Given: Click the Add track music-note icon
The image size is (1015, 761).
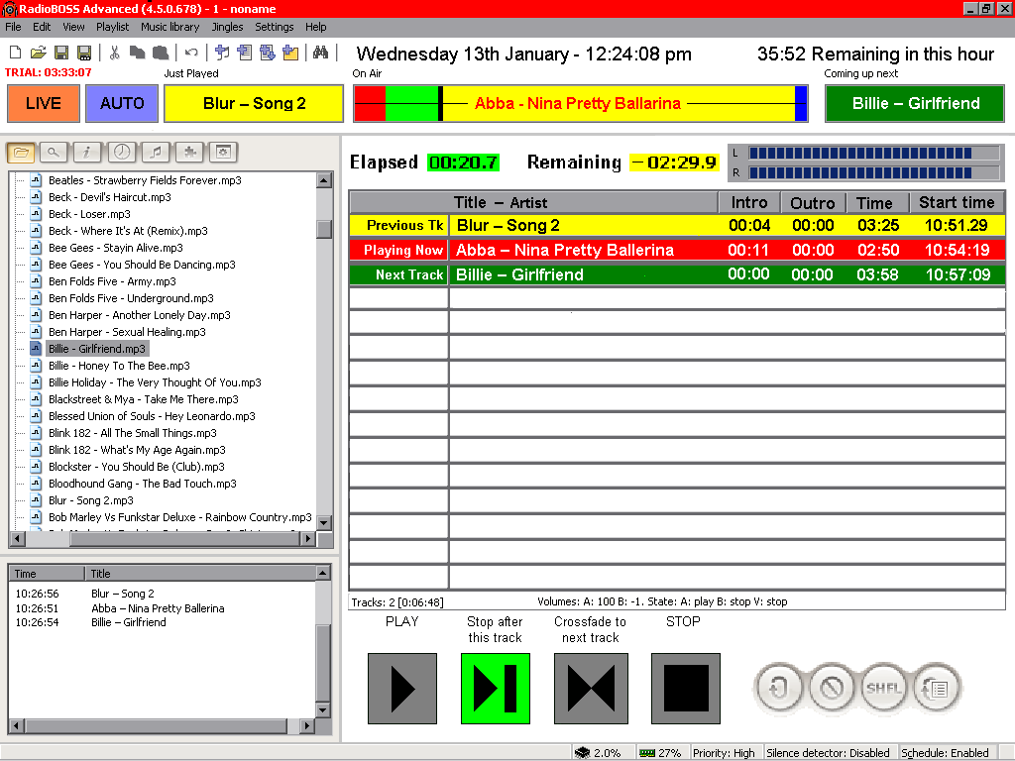Looking at the screenshot, I should tap(222, 53).
